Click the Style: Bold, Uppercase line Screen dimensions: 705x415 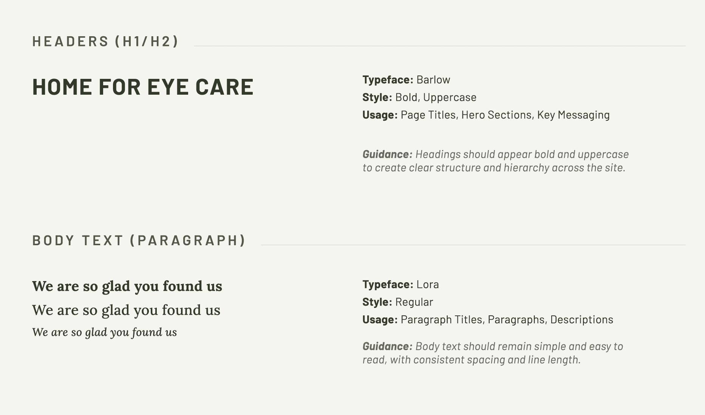(x=419, y=97)
